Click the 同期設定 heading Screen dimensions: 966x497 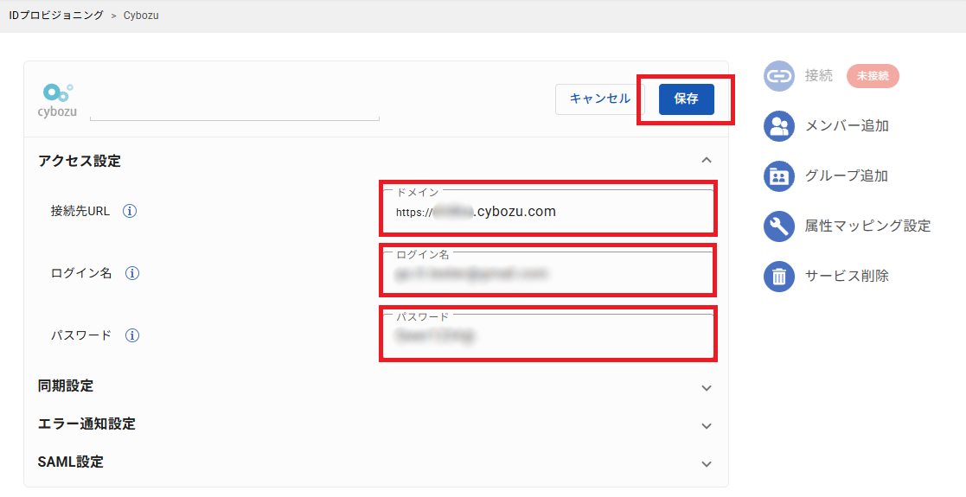[66, 386]
